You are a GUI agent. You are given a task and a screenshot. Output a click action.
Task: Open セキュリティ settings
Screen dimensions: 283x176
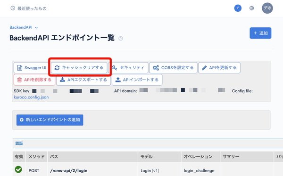tap(128, 68)
